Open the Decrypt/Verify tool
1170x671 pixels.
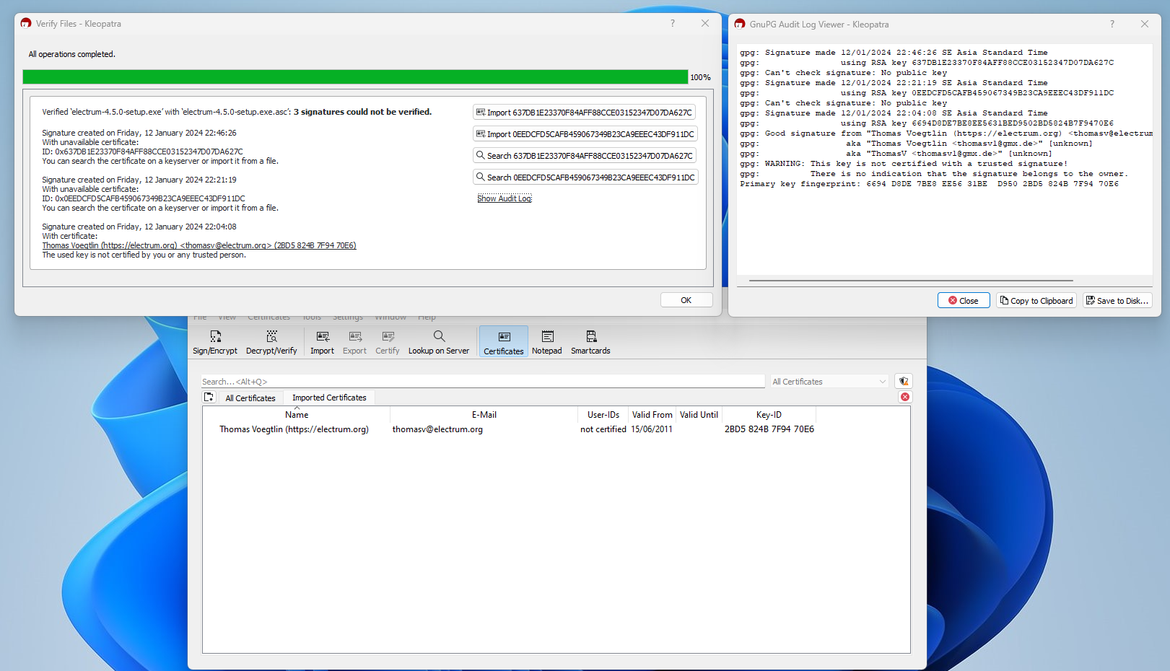click(x=271, y=342)
